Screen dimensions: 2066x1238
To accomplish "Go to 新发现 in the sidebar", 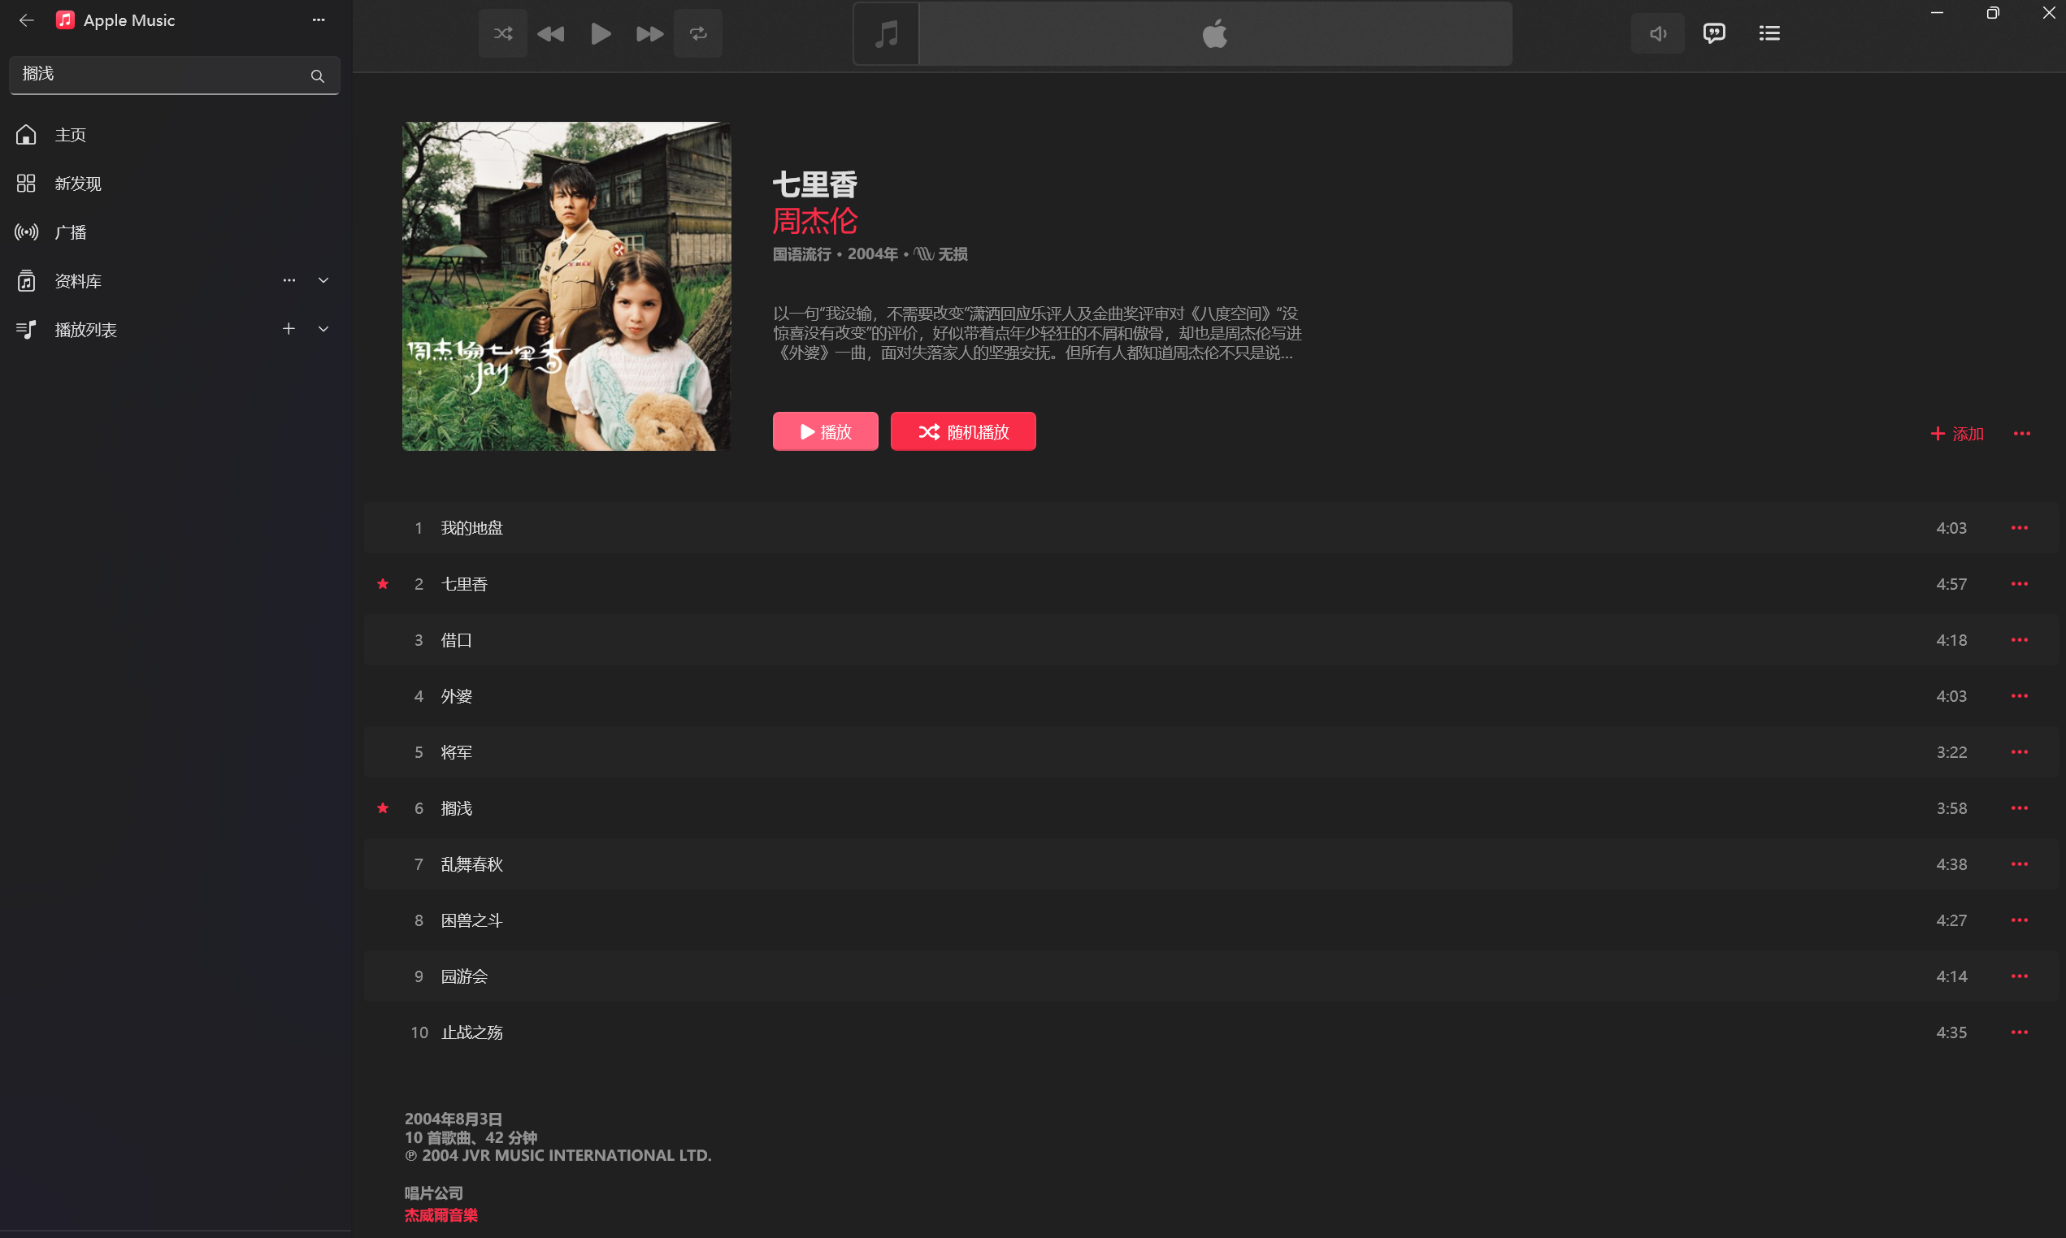I will click(77, 184).
